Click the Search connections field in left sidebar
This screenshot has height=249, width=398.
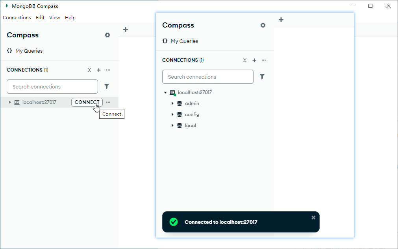click(x=52, y=87)
